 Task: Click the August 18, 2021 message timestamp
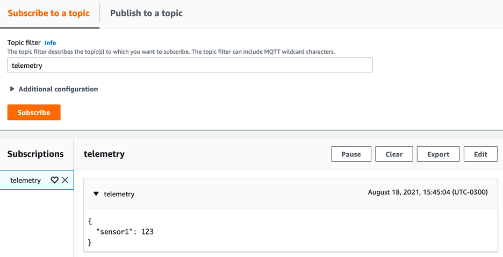pyautogui.click(x=428, y=192)
